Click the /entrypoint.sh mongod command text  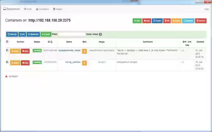(x=127, y=62)
